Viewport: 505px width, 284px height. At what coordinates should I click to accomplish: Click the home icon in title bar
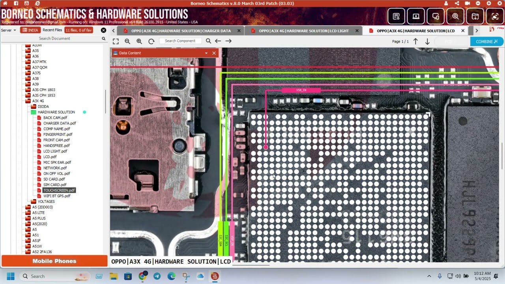tap(5, 3)
